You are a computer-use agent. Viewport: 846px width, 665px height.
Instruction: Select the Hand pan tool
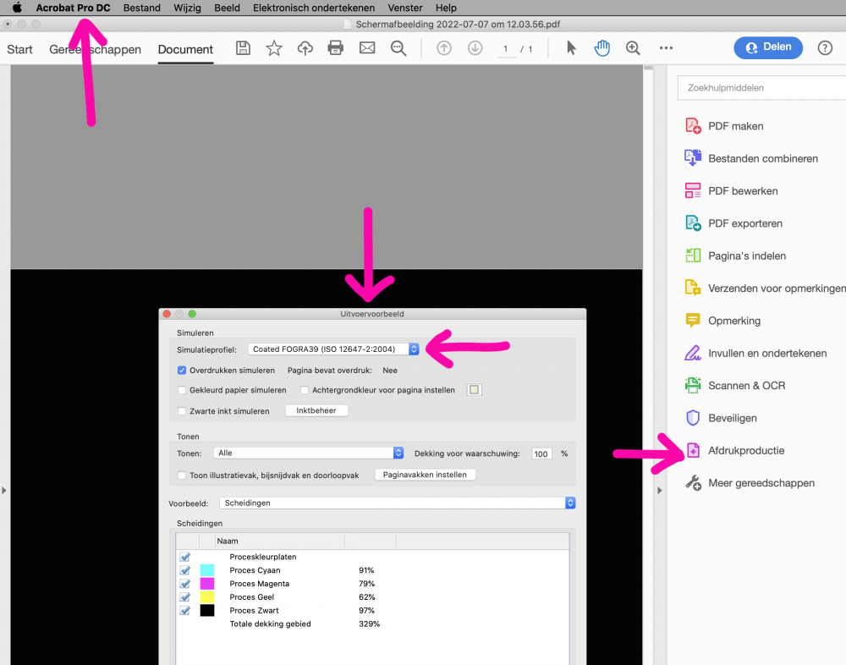[x=602, y=48]
